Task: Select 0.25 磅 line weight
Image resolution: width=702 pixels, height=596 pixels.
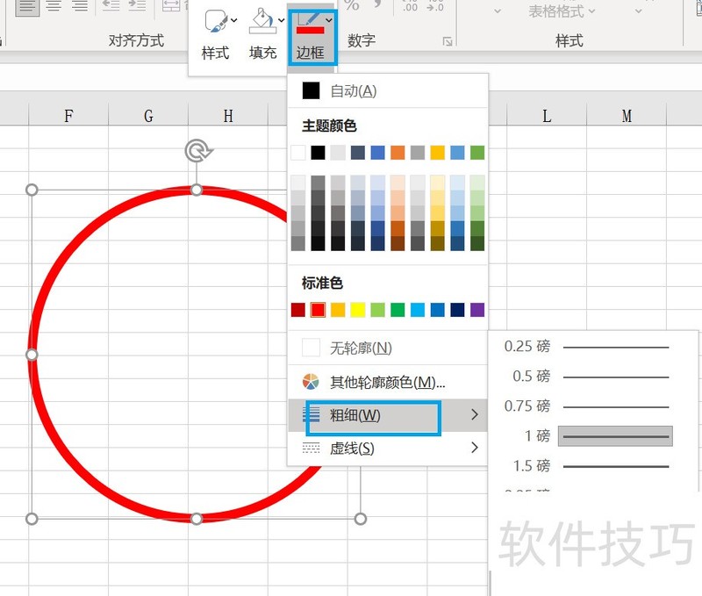Action: coord(615,347)
